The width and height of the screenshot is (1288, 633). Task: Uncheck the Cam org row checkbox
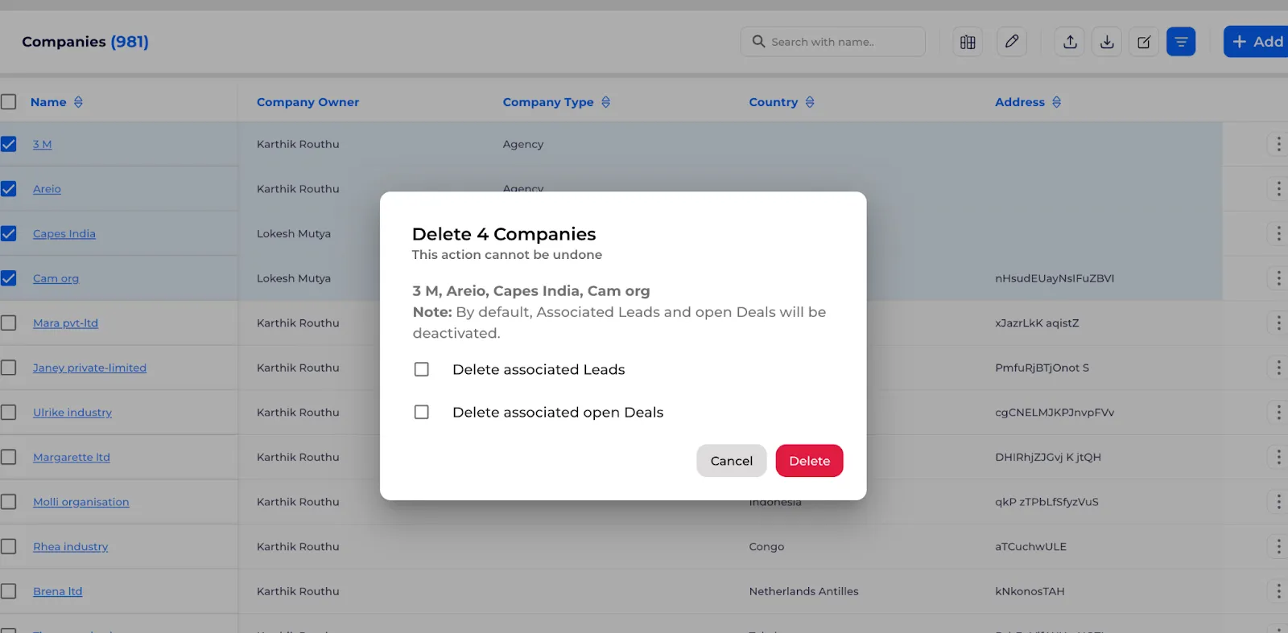pyautogui.click(x=8, y=278)
